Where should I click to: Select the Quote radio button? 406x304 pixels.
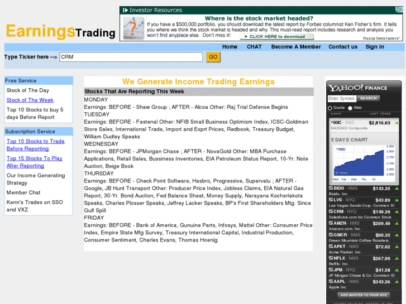330,108
